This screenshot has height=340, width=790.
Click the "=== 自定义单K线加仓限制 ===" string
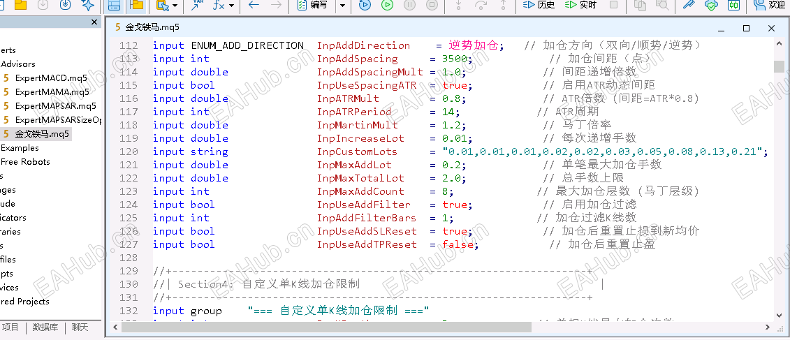pos(338,311)
